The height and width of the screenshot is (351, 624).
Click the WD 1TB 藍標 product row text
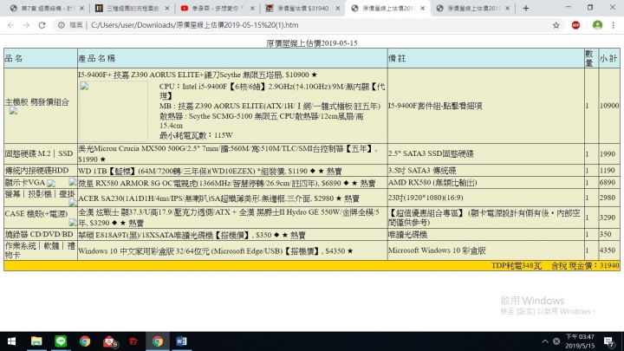(x=210, y=171)
